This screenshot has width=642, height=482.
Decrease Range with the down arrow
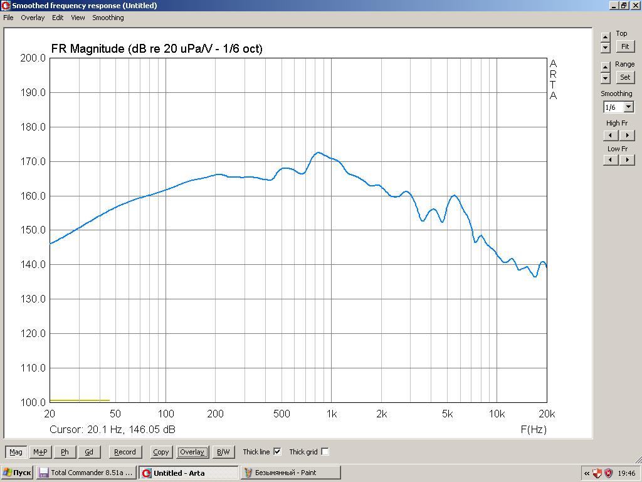pyautogui.click(x=606, y=77)
